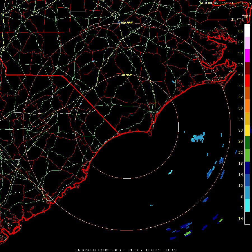Click the legend value "38"
The width and height of the screenshot is (252, 252).
pyautogui.click(x=241, y=108)
